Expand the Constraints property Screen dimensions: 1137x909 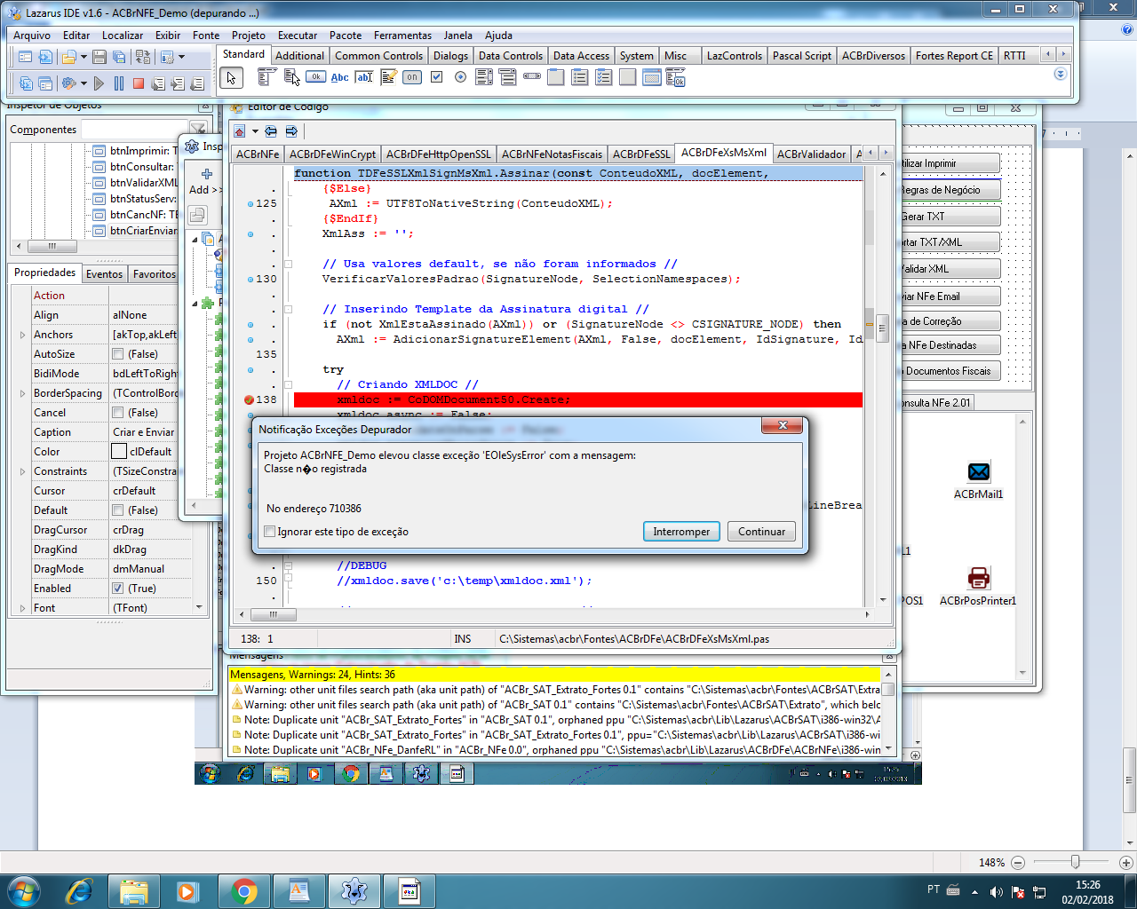point(22,471)
